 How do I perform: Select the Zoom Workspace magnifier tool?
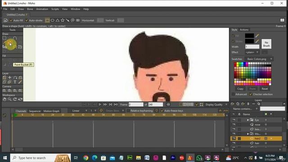click(x=9, y=99)
